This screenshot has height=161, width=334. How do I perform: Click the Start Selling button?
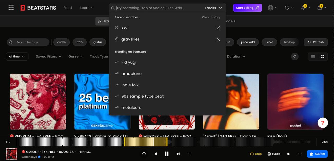pyautogui.click(x=247, y=8)
